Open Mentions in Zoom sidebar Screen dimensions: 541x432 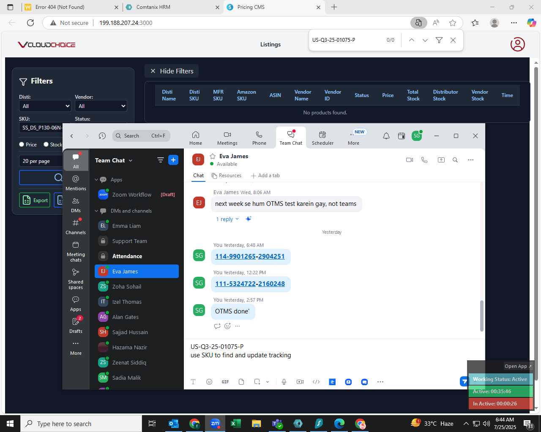click(76, 183)
